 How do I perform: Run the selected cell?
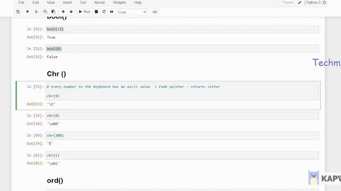84,12
